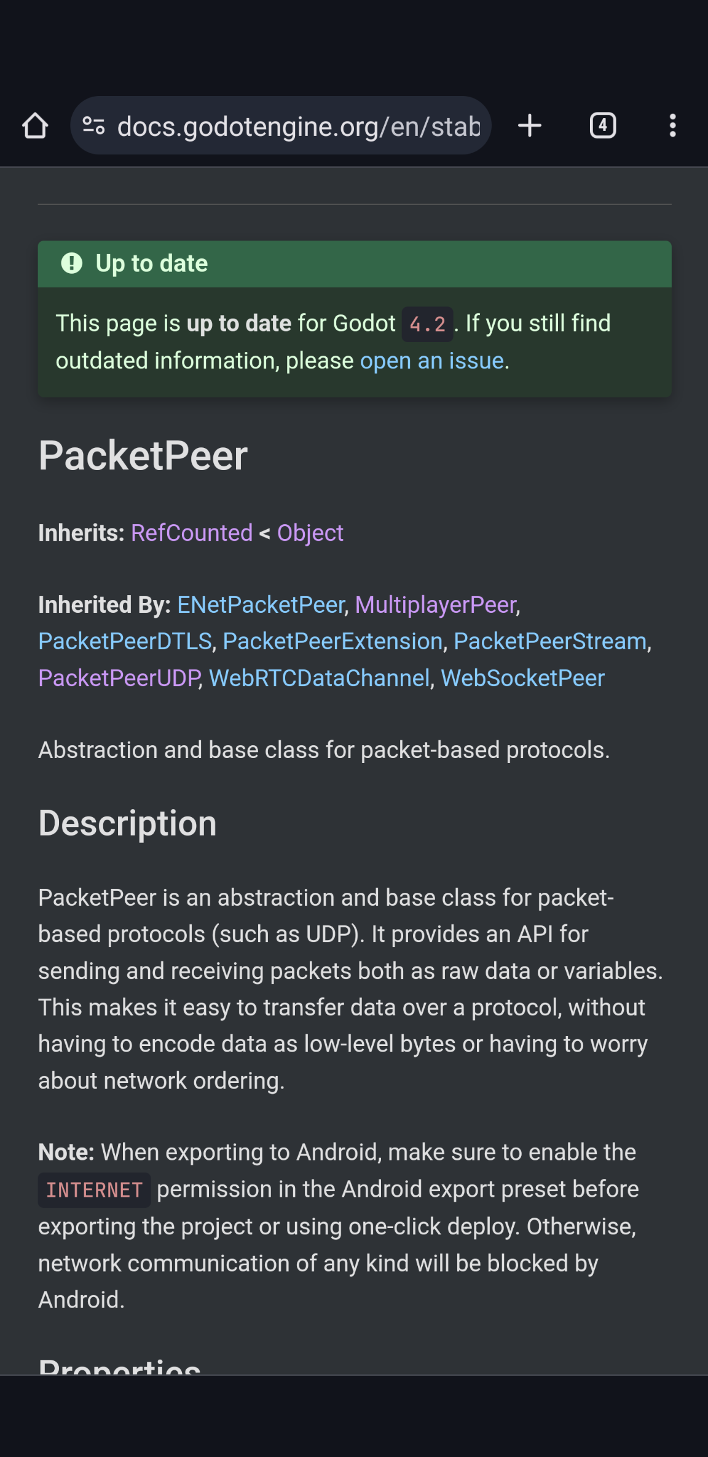The height and width of the screenshot is (1457, 708).
Task: Tap the Up to date exclamation icon
Action: (72, 263)
